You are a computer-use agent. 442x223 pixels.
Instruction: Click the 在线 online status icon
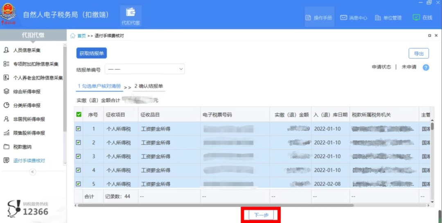pyautogui.click(x=416, y=18)
